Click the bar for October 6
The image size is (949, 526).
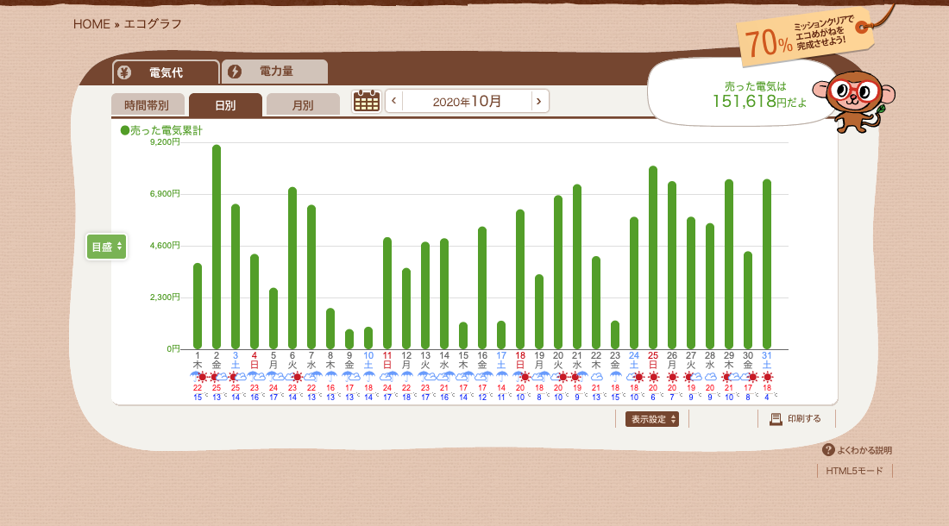292,268
